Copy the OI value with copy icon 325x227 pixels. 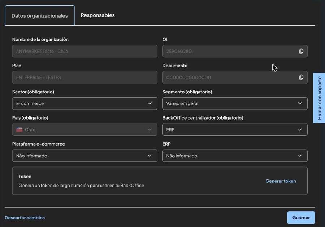pos(301,51)
